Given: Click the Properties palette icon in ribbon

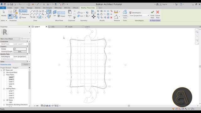Looking at the screenshot, I should point(10,16).
